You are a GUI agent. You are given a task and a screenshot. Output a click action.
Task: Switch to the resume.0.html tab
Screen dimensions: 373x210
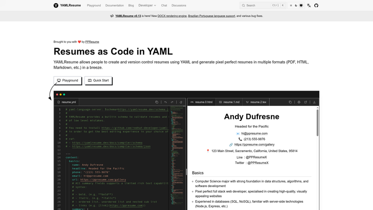pos(201,102)
